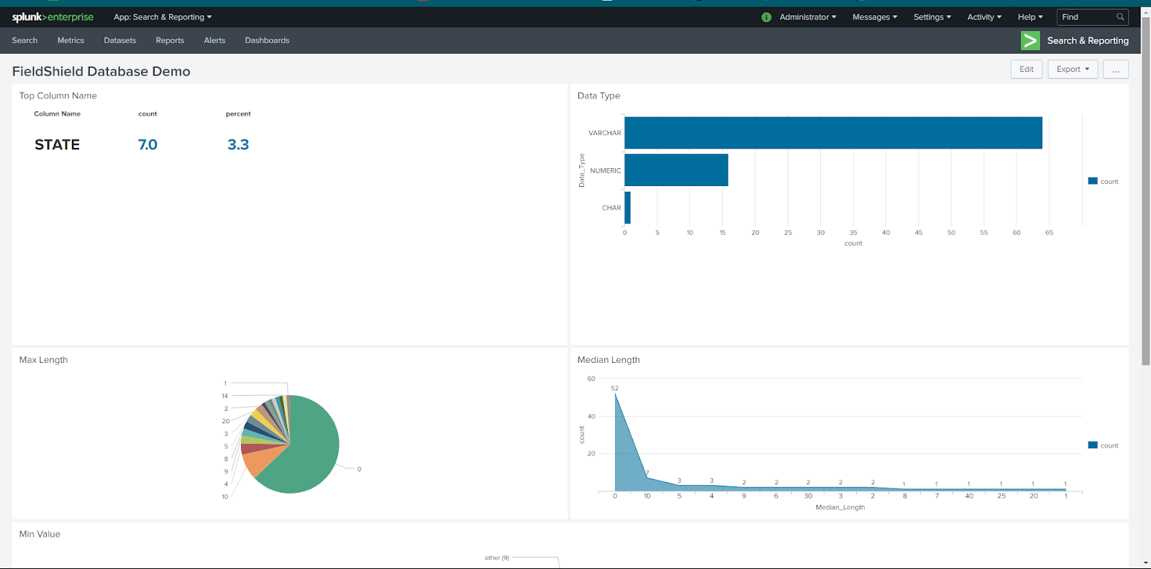Click the Splunk enterprise logo
Screen dimensions: 1151x569
coord(53,17)
